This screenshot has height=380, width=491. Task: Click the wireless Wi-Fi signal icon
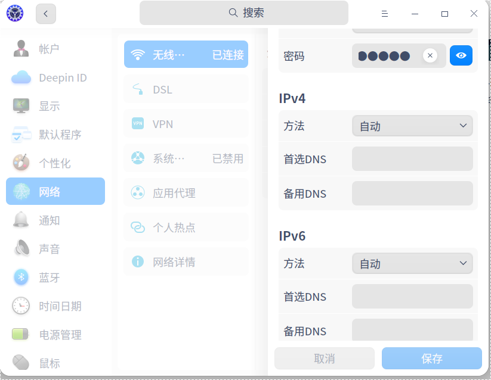[138, 55]
